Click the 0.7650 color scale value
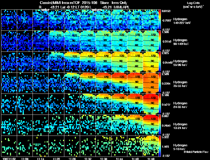 [166, 126]
